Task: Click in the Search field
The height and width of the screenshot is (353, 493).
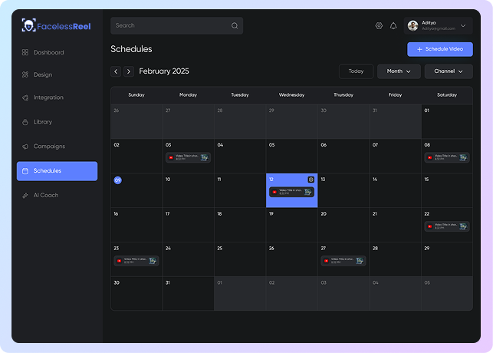Action: point(170,26)
